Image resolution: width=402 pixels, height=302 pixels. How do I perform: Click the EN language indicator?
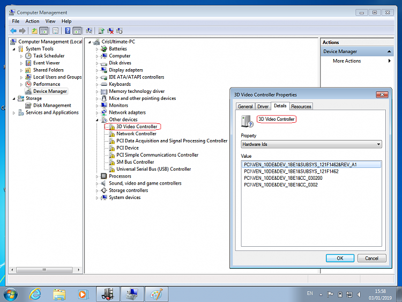coord(310,293)
